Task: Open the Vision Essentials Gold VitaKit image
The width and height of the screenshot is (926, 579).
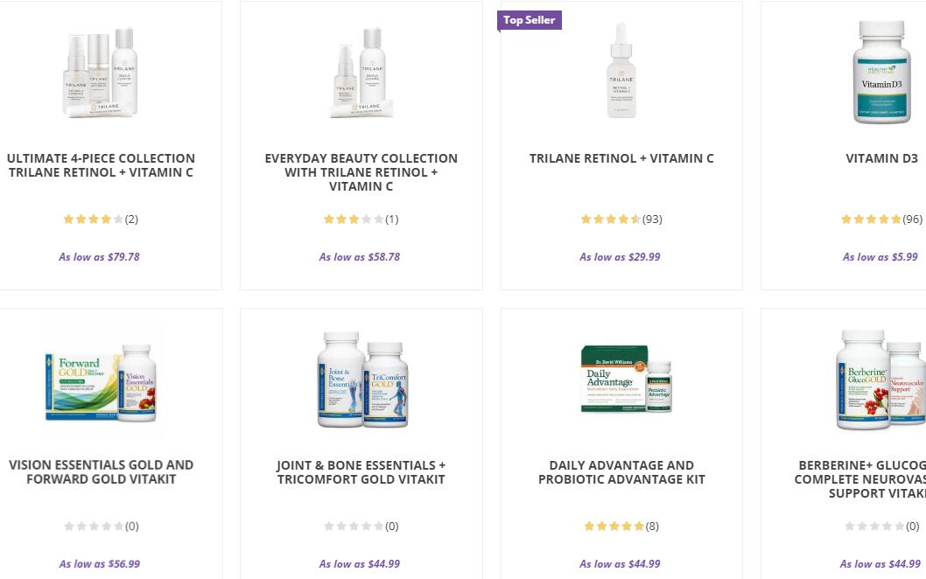Action: click(102, 379)
